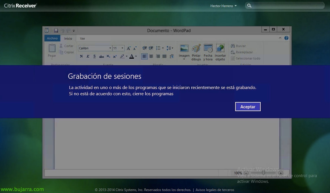Switch to the Inicio ribbon tab
330x193 pixels.
68,39
